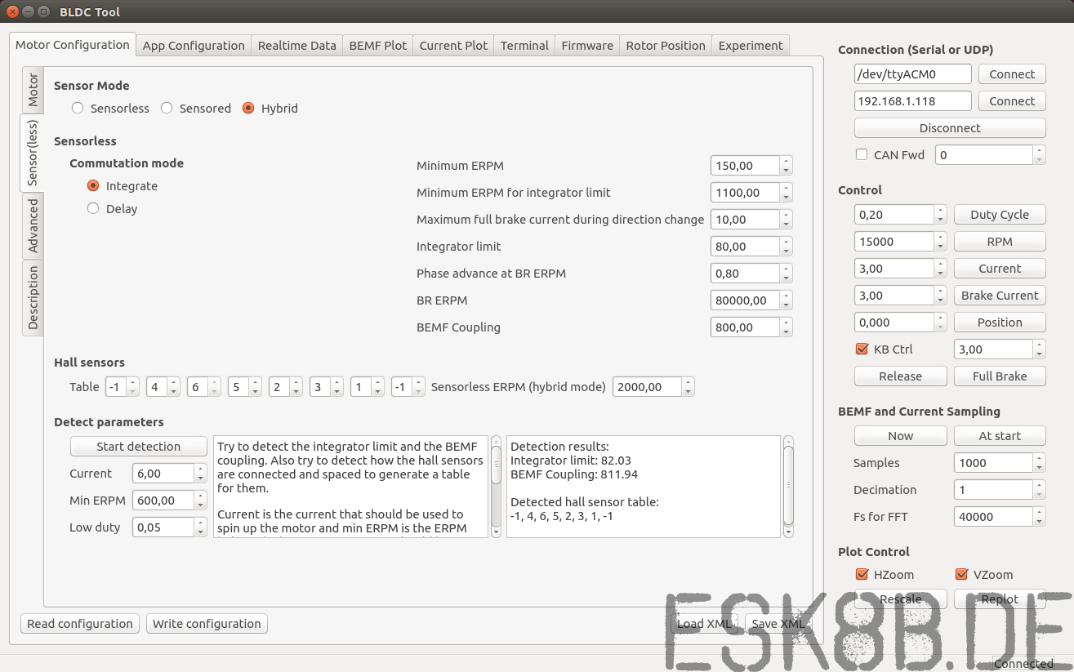Open the Firmware tab
Image resolution: width=1074 pixels, height=672 pixels.
click(x=586, y=46)
